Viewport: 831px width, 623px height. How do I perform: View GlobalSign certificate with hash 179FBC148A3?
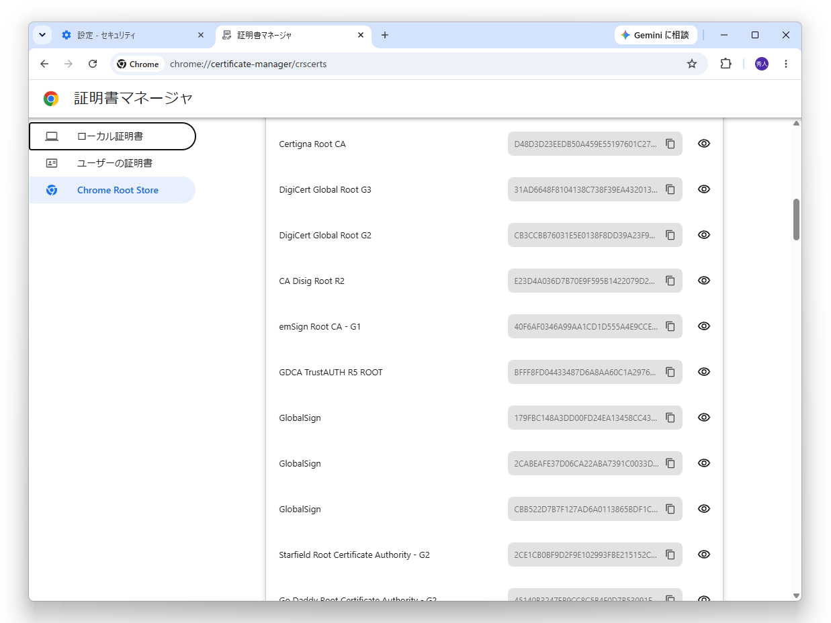pos(704,418)
